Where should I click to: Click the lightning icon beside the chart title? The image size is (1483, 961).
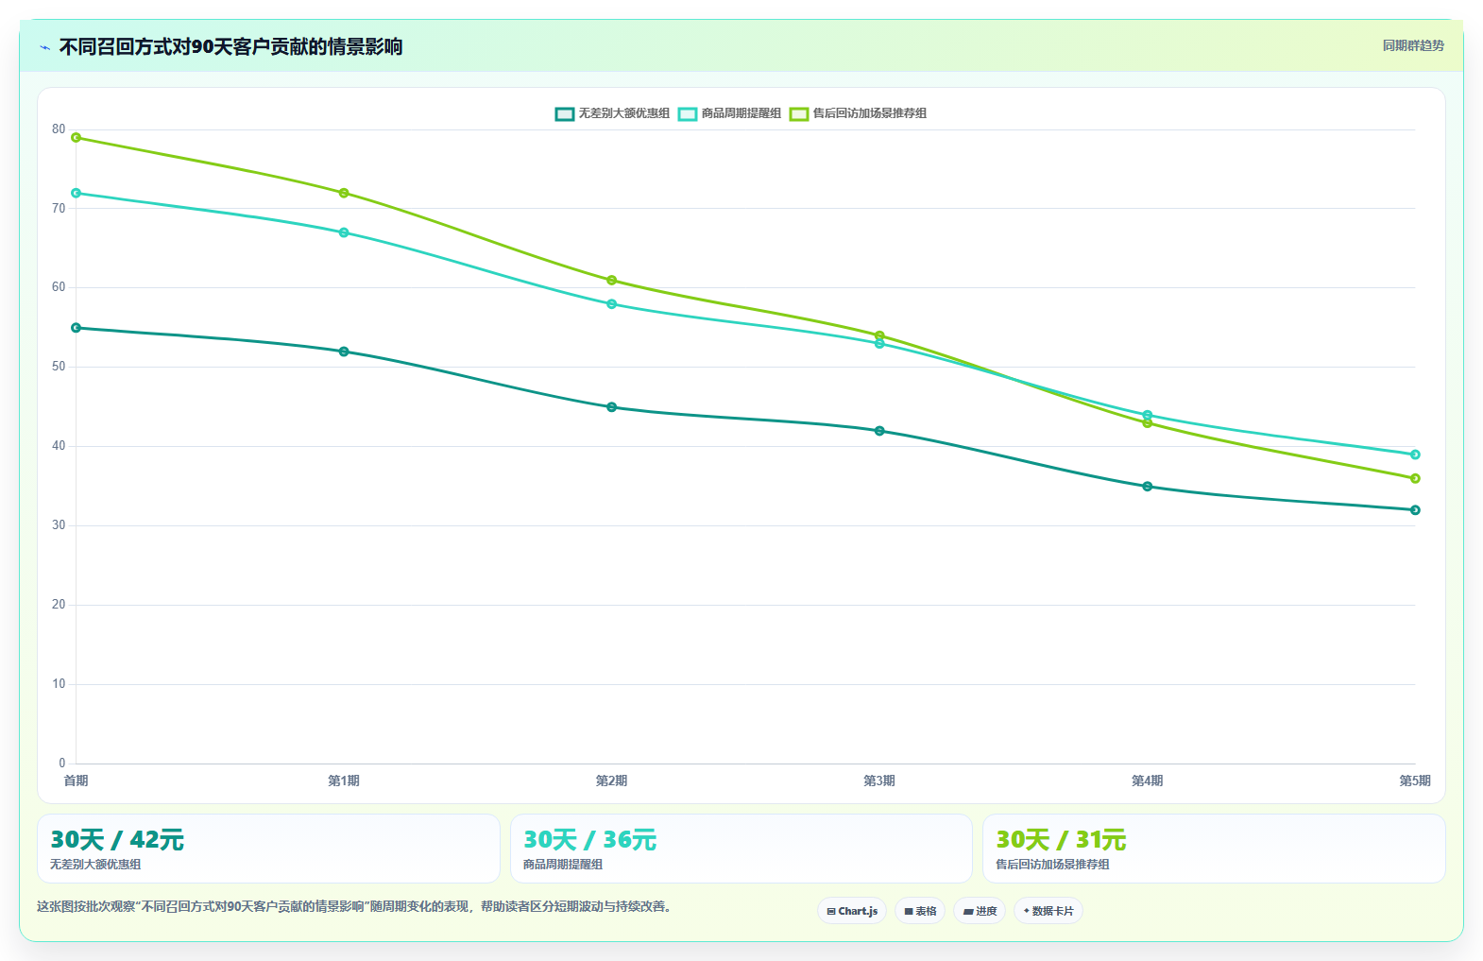[45, 47]
